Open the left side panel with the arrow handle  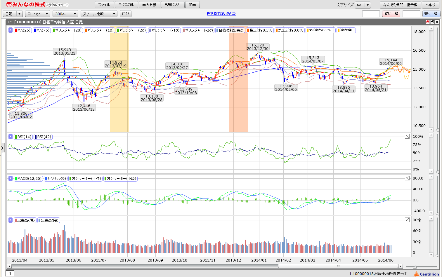2,148
